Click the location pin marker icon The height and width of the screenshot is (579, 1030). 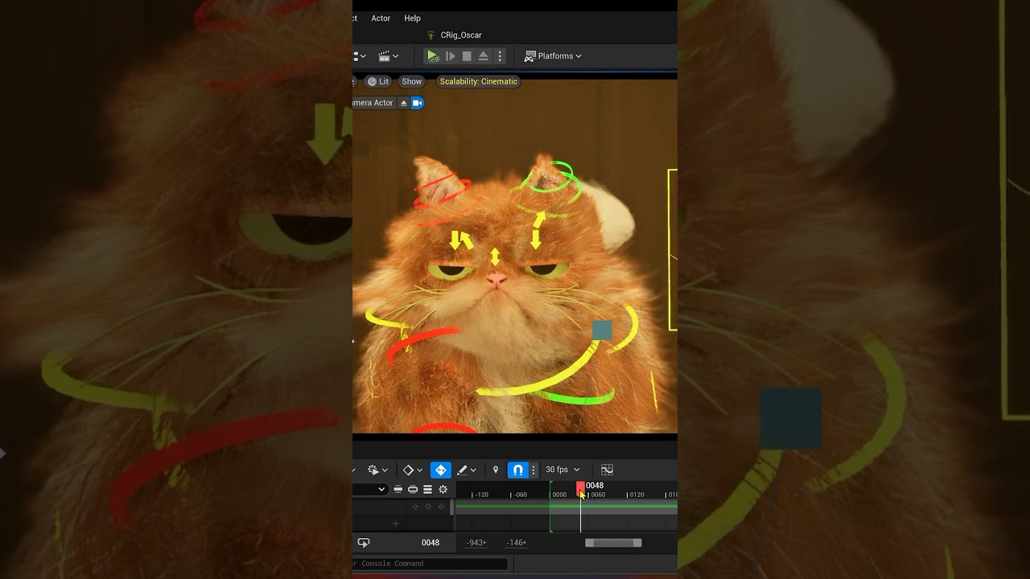[x=496, y=470]
